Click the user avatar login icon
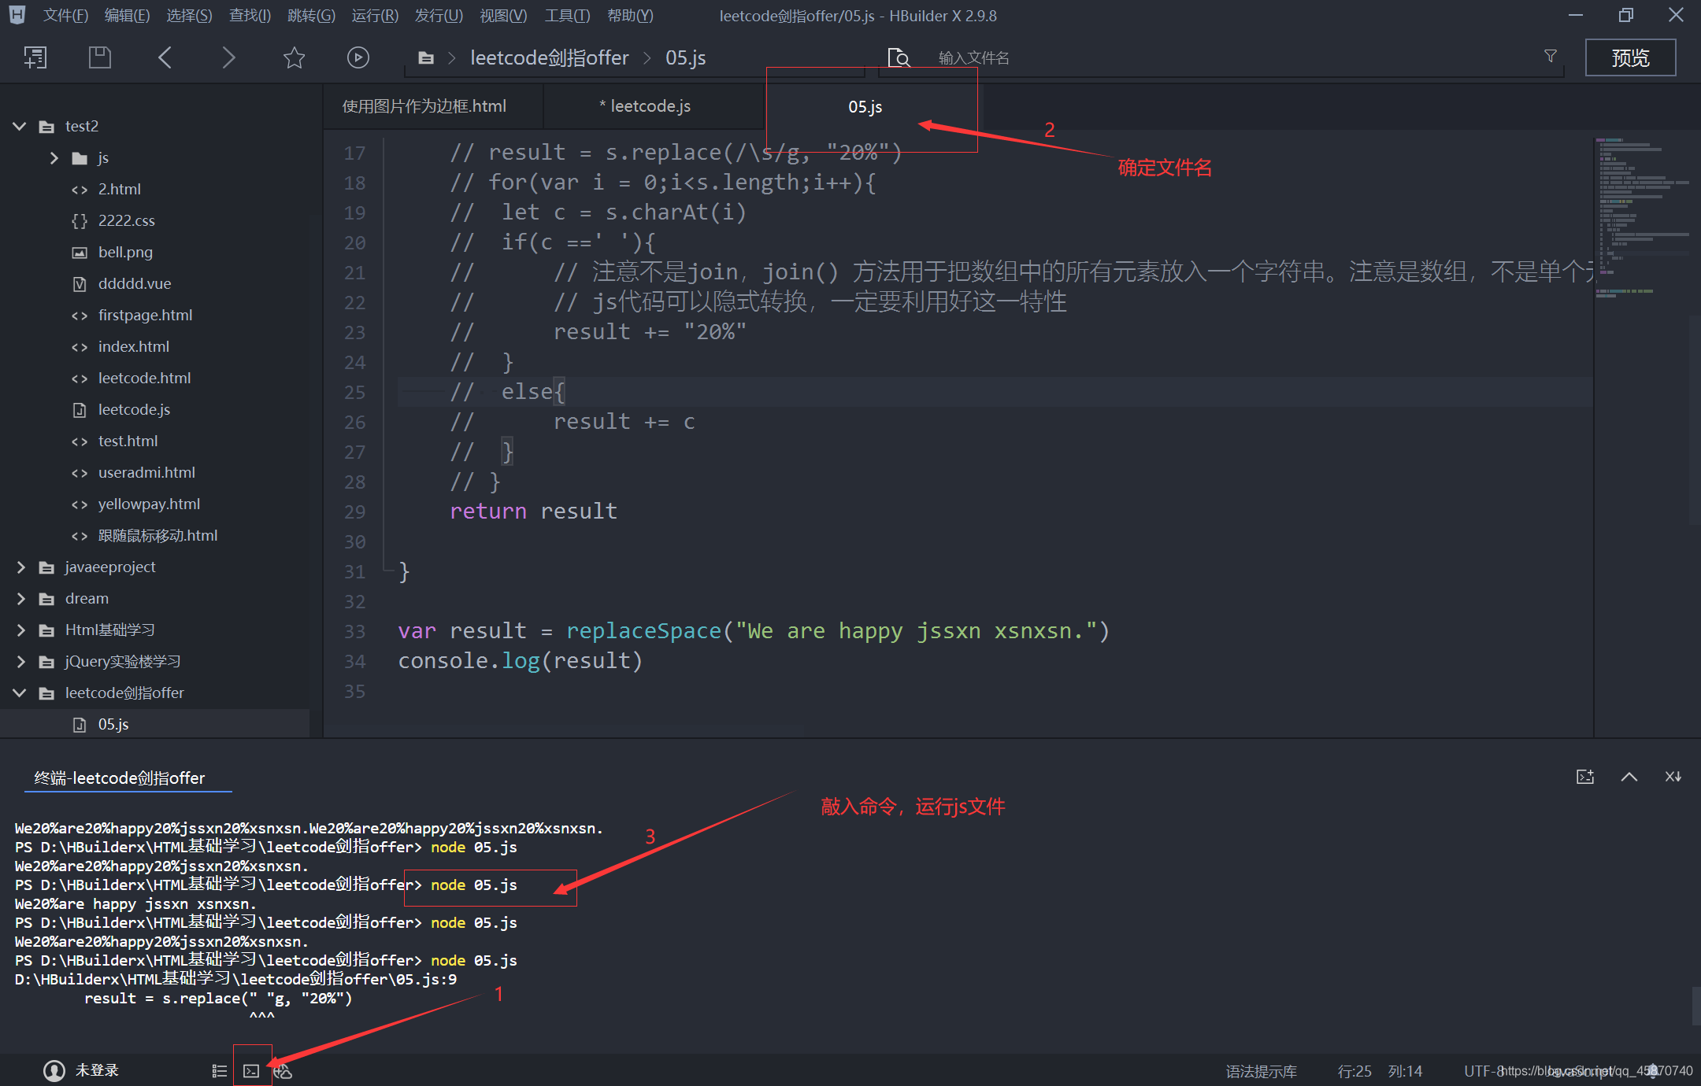 [54, 1070]
